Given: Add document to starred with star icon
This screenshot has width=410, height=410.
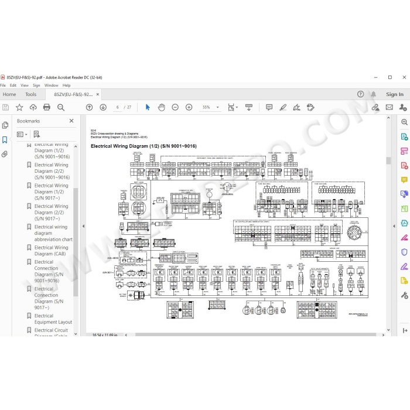Looking at the screenshot, I should (19, 107).
